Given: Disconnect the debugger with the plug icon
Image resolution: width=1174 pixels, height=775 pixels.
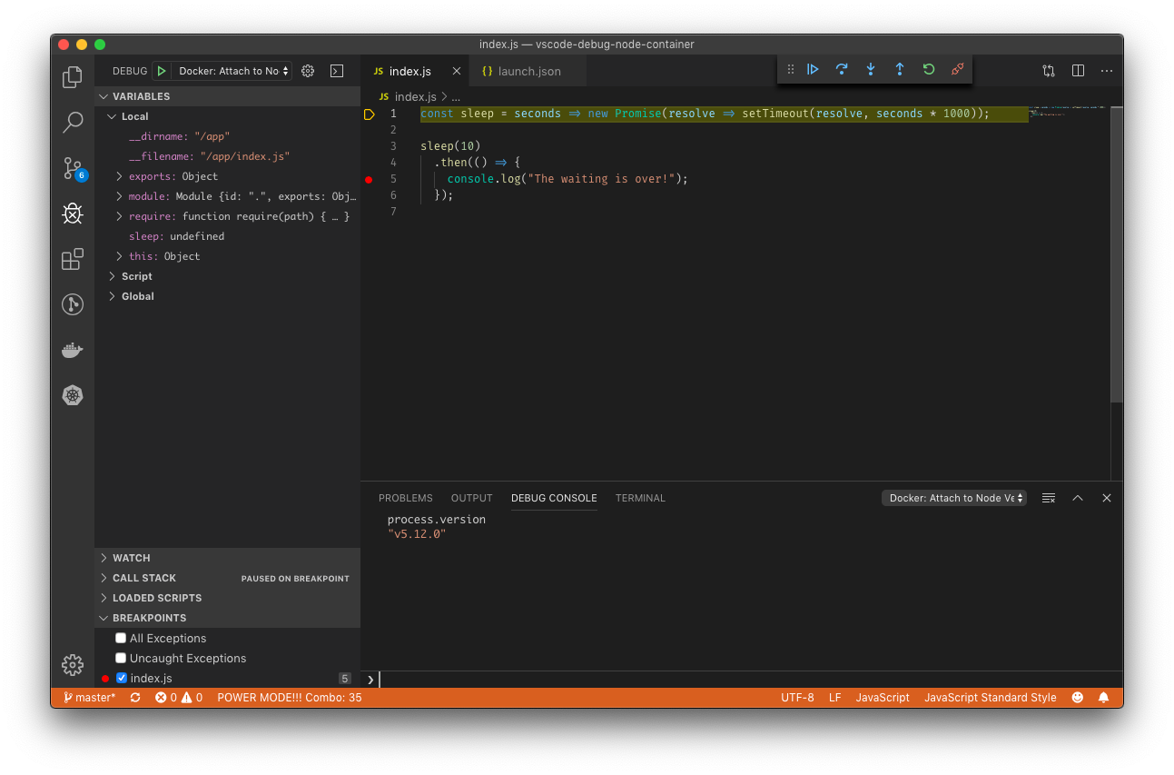Looking at the screenshot, I should pyautogui.click(x=957, y=69).
